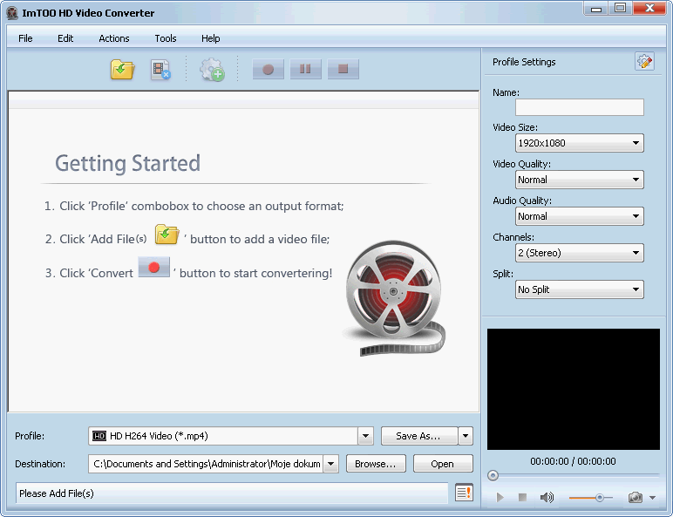
Task: Open the Channels dropdown
Action: pyautogui.click(x=579, y=253)
